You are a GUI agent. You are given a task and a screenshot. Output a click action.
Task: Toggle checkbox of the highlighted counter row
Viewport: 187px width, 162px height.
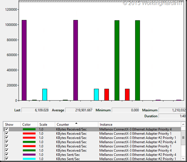tap(7, 129)
